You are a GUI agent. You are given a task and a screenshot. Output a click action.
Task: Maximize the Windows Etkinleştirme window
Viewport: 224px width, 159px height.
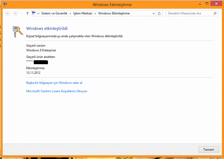coord(207,4)
